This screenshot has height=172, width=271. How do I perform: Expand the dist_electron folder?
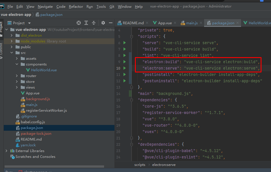pyautogui.click(x=12, y=35)
